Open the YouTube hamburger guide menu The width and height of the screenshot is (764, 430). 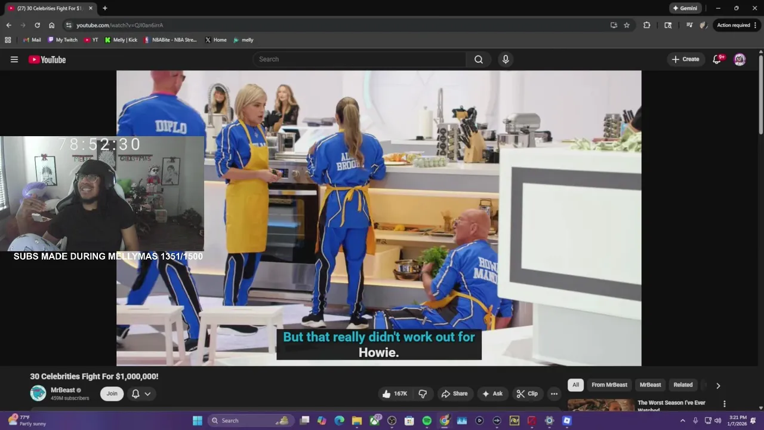(14, 59)
